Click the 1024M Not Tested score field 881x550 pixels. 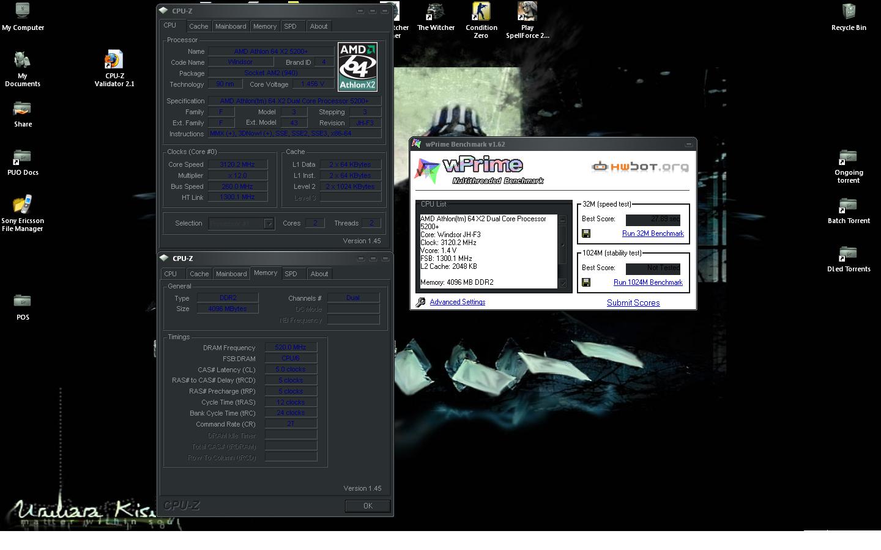[x=653, y=268]
